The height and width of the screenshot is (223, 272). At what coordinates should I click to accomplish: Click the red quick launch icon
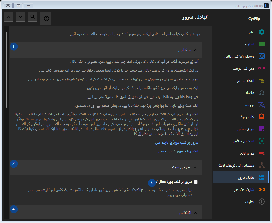[x=262, y=153]
